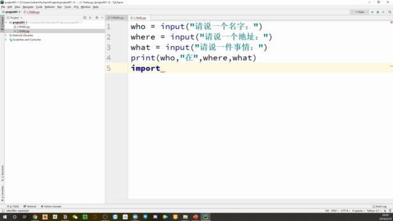This screenshot has width=393, height=221.
Task: Launch Chrome from the taskbar
Action: click(35, 217)
